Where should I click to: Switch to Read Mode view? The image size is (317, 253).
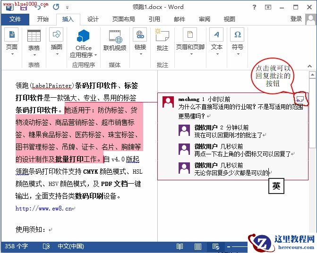coord(180,246)
